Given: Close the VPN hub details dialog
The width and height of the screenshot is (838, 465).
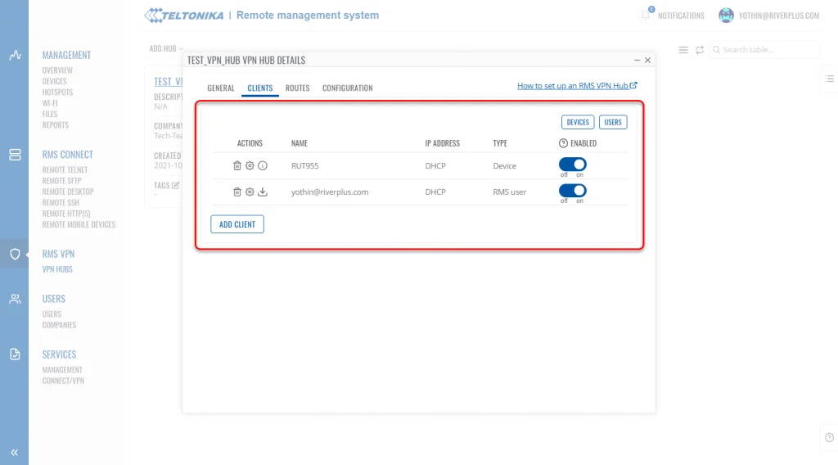Looking at the screenshot, I should [x=648, y=61].
